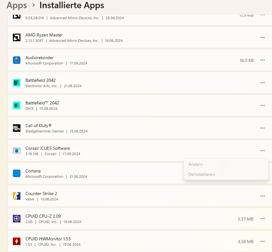The image size is (272, 252).
Task: Click the 21.06.2024 date under Cortana
Action: [x=78, y=176]
